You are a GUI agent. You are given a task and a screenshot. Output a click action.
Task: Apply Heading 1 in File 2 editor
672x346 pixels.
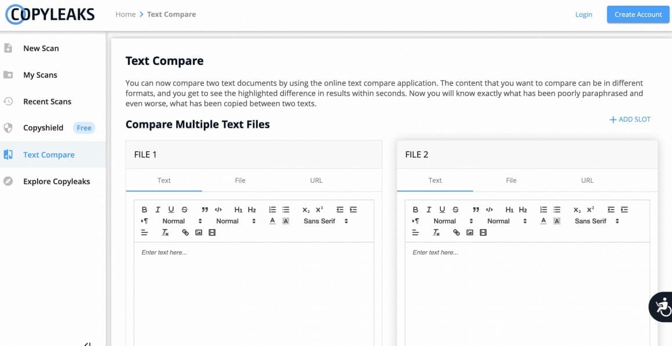(509, 209)
